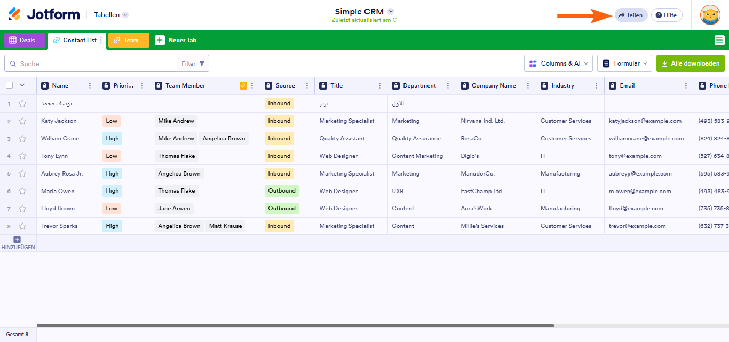This screenshot has width=729, height=342.
Task: Click the link icon in the Team Member header
Action: pos(243,85)
